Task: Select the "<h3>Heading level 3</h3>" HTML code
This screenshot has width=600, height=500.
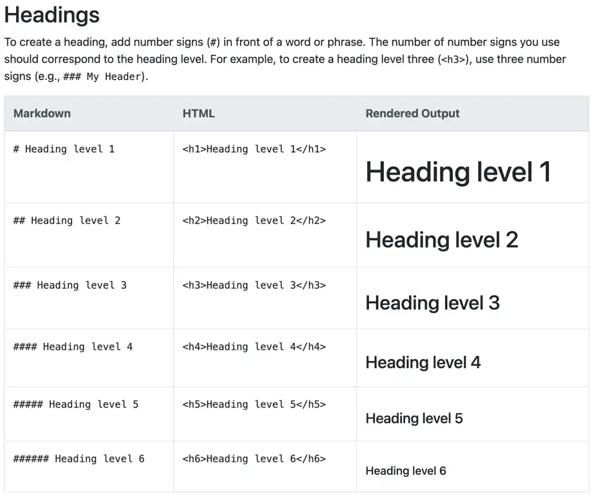Action: pyautogui.click(x=254, y=285)
